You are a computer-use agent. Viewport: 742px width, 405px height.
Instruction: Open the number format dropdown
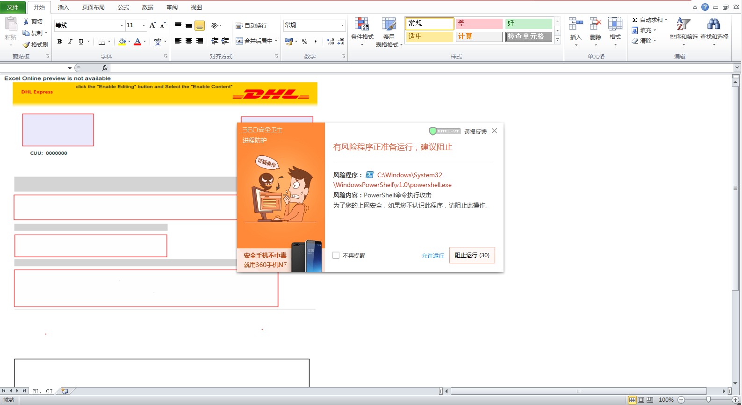pyautogui.click(x=342, y=25)
